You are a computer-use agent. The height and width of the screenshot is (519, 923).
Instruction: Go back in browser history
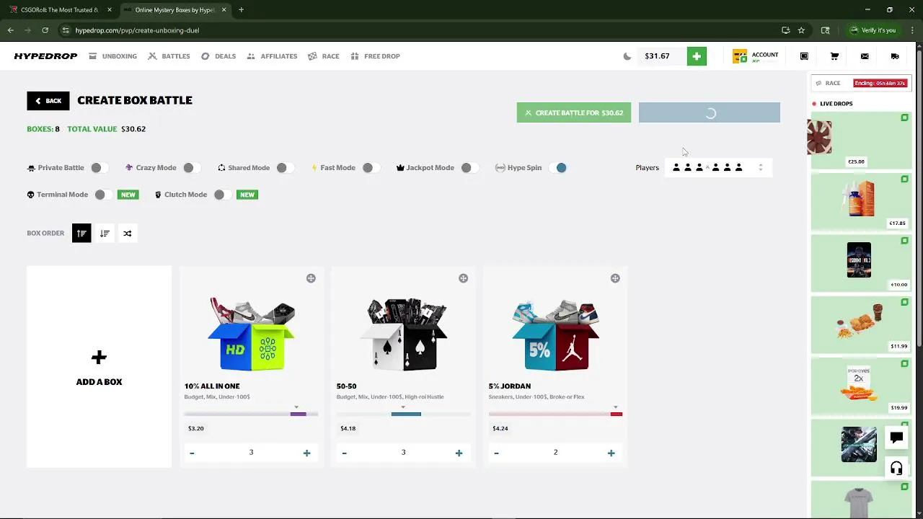10,30
